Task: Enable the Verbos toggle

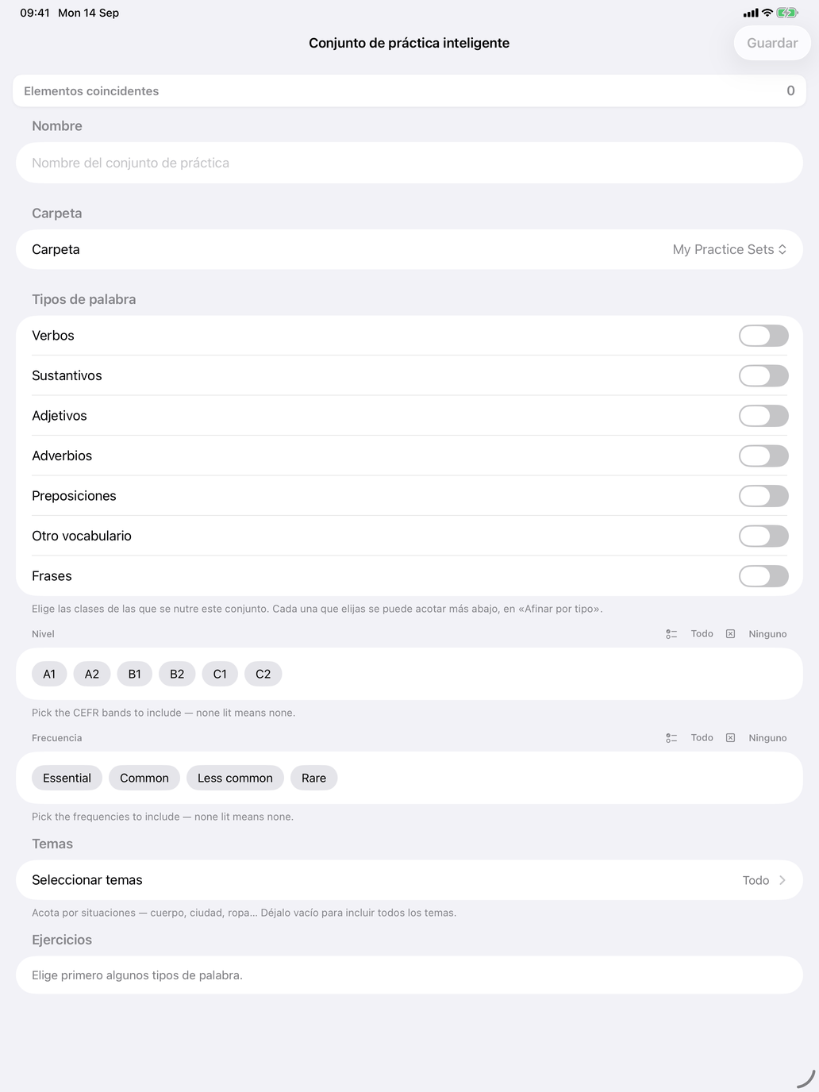Action: point(763,336)
